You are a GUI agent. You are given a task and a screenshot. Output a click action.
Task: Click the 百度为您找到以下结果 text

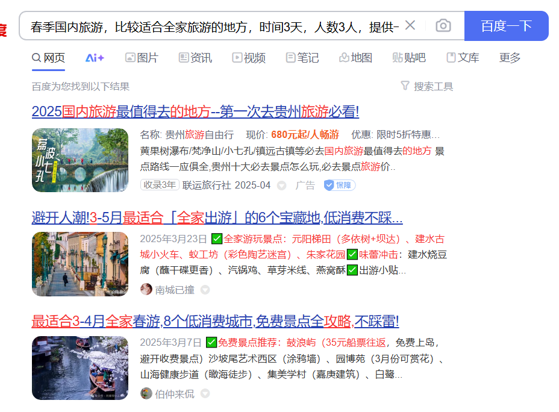[x=81, y=86]
